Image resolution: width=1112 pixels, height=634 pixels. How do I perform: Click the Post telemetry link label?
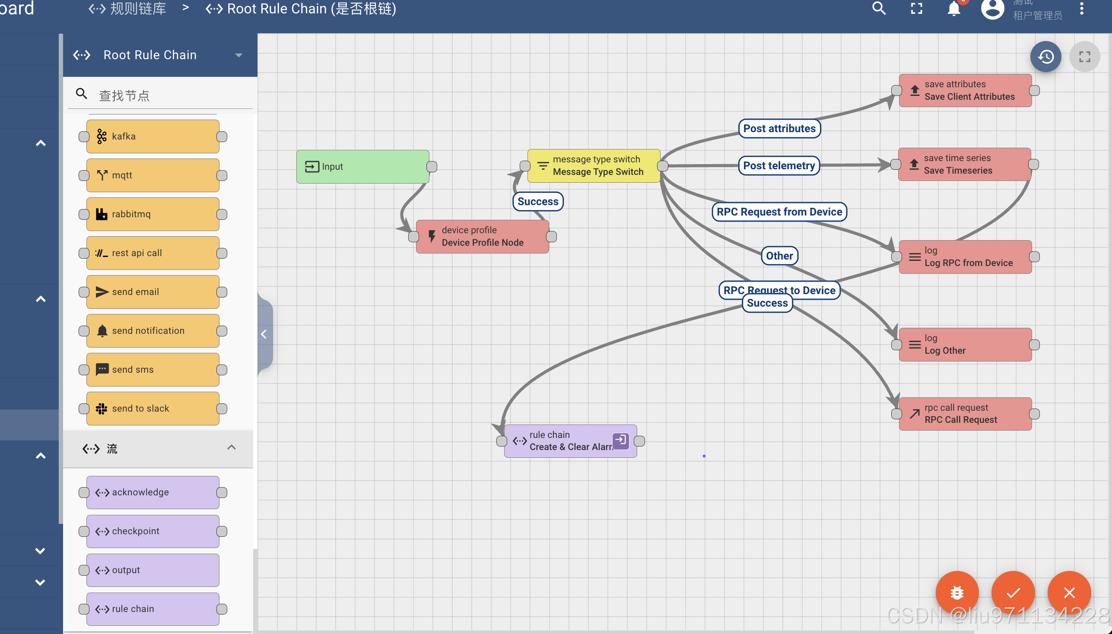click(x=779, y=166)
